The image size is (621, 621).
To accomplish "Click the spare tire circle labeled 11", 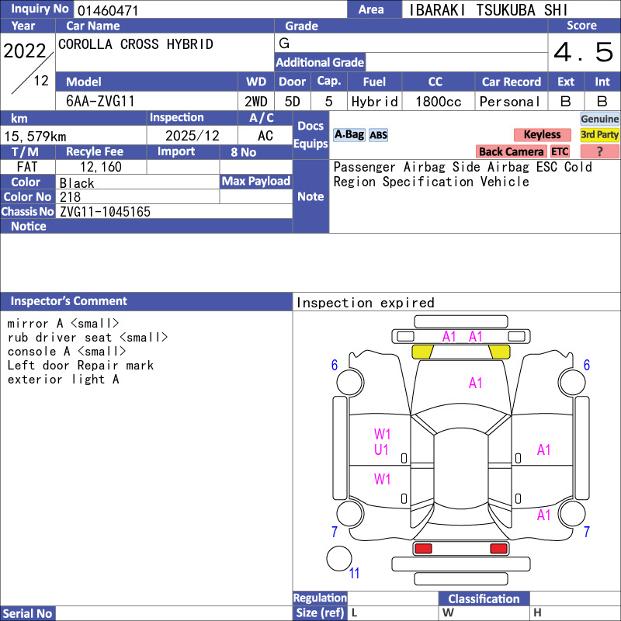I will pyautogui.click(x=339, y=559).
